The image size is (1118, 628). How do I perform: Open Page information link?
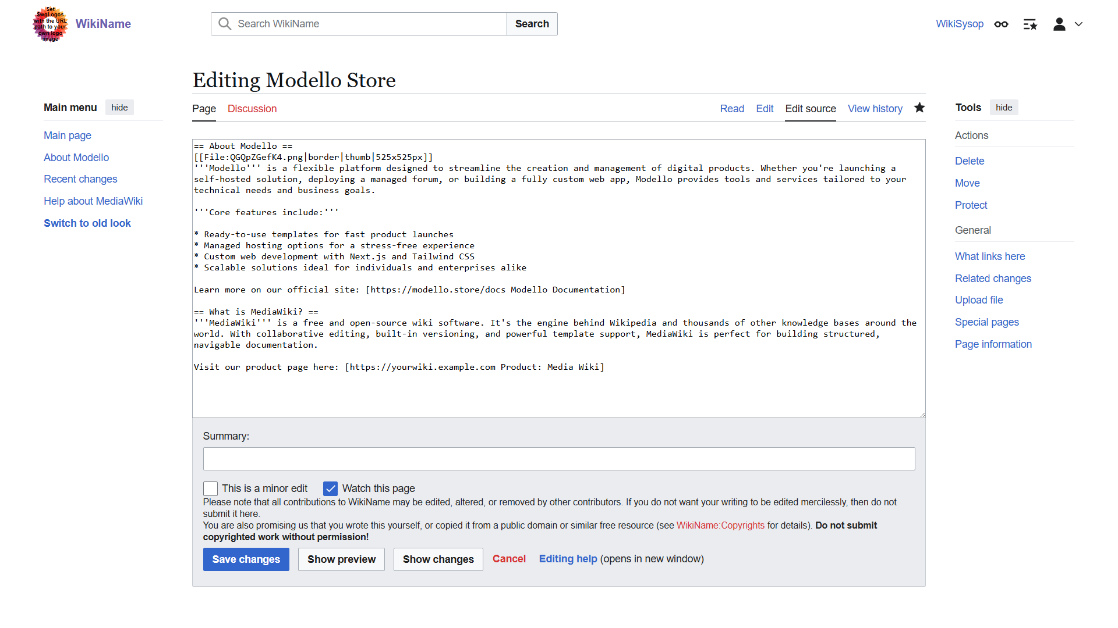pos(993,344)
